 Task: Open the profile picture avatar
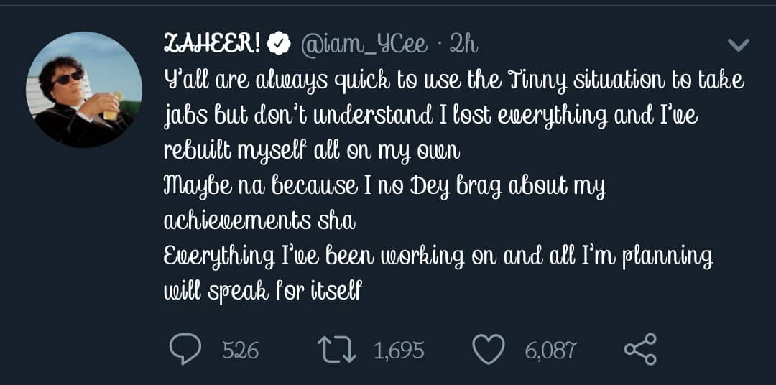[84, 90]
